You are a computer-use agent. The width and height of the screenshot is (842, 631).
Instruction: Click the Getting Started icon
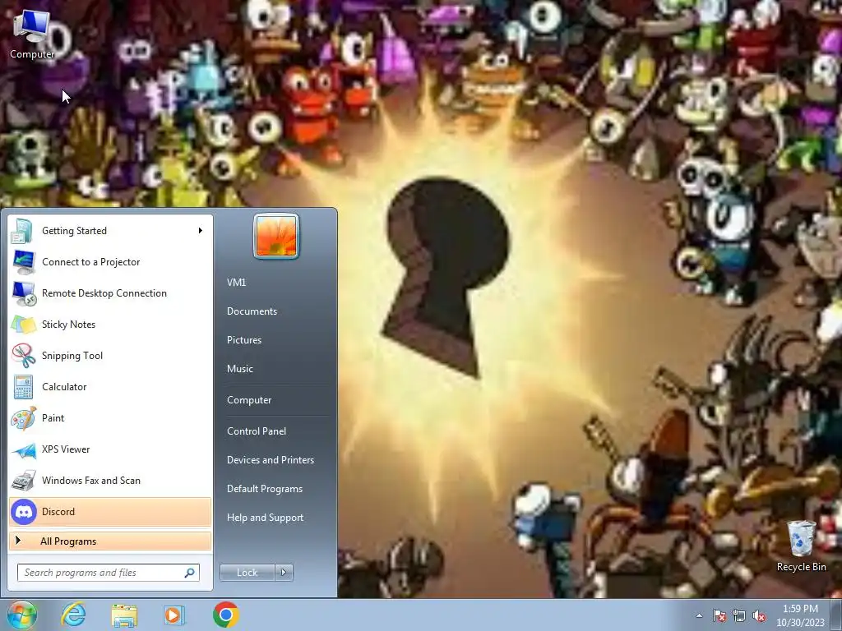(23, 231)
